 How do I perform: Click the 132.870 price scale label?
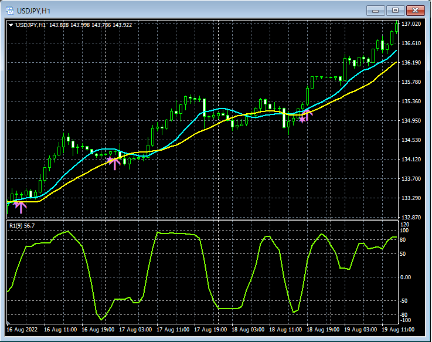[411, 217]
